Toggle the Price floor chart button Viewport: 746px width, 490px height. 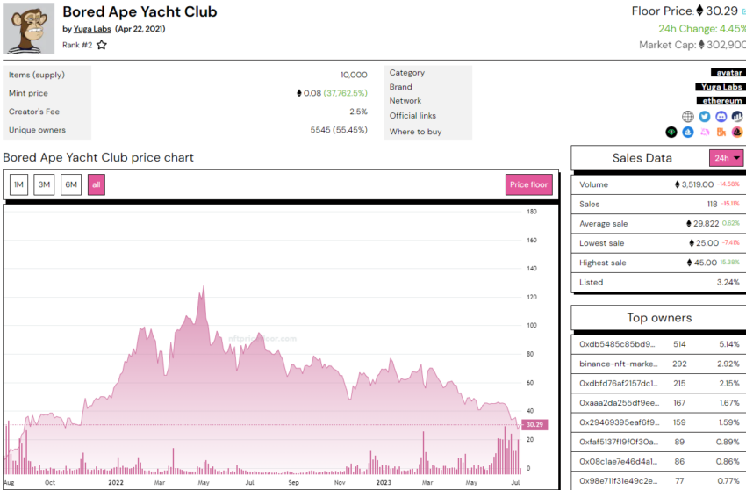click(528, 184)
